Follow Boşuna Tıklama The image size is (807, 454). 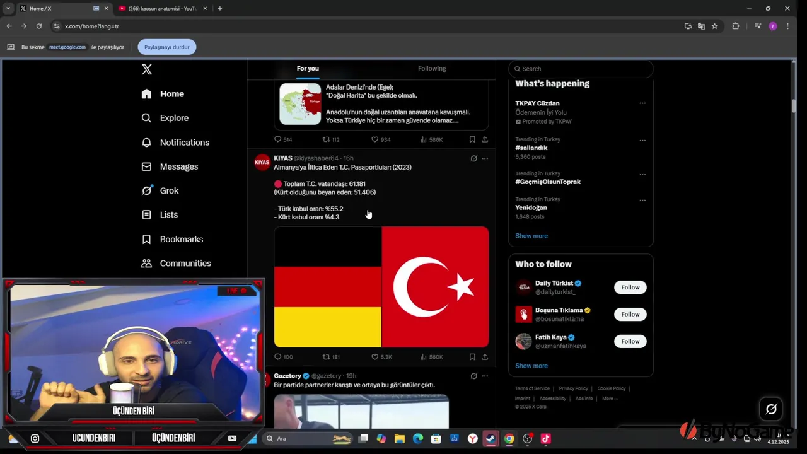click(630, 315)
